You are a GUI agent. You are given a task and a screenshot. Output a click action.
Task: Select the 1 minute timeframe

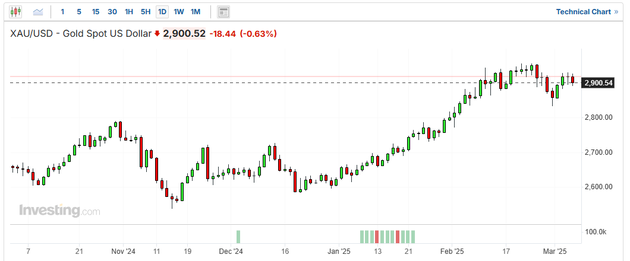coord(63,11)
